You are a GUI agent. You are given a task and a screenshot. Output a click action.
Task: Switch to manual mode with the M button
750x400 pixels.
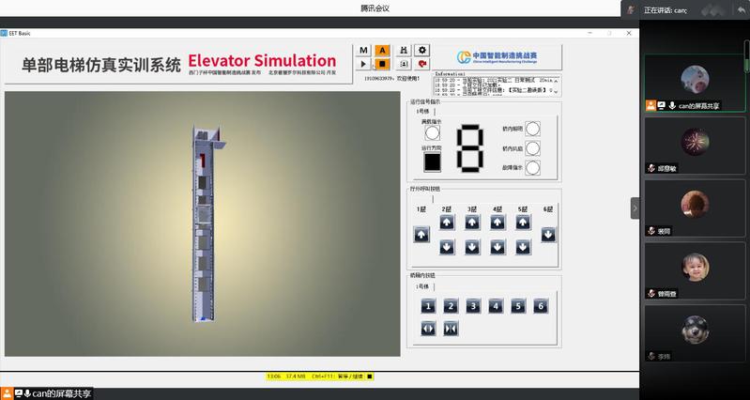pos(364,50)
